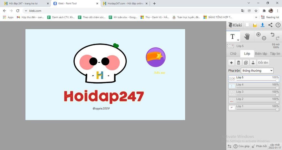
Task: Open Hộp thư đến Gmail bookmark
Action: tap(30, 17)
